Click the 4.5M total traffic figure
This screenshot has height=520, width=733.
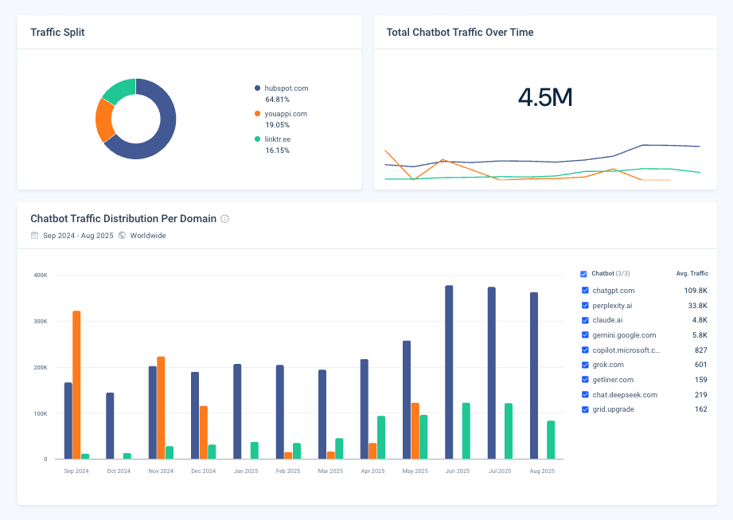point(545,97)
